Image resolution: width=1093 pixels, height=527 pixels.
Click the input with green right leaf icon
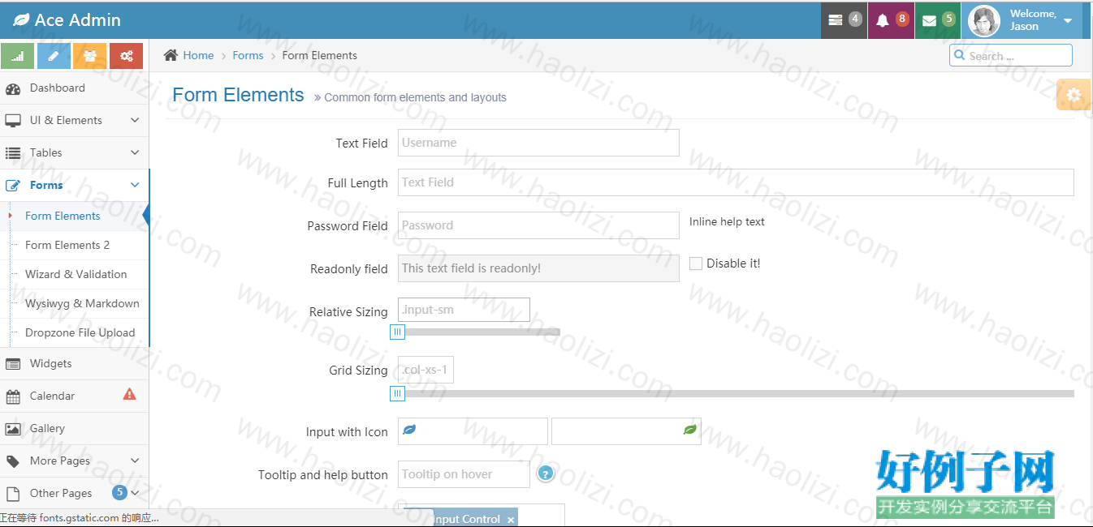pyautogui.click(x=626, y=431)
